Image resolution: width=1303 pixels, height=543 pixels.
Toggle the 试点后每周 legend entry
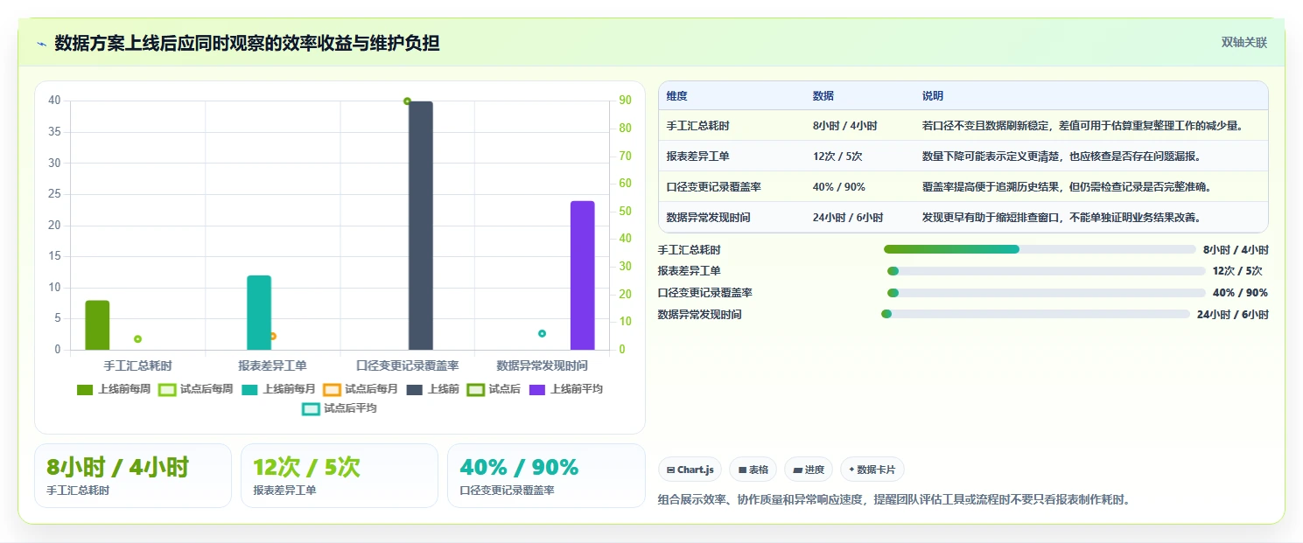pyautogui.click(x=195, y=389)
